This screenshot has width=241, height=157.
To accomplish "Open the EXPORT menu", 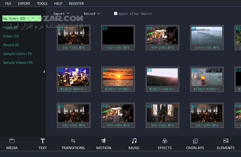I will coord(24,3).
